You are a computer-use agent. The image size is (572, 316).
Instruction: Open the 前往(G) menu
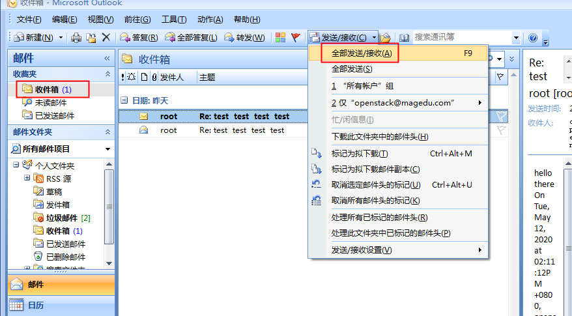pyautogui.click(x=137, y=20)
